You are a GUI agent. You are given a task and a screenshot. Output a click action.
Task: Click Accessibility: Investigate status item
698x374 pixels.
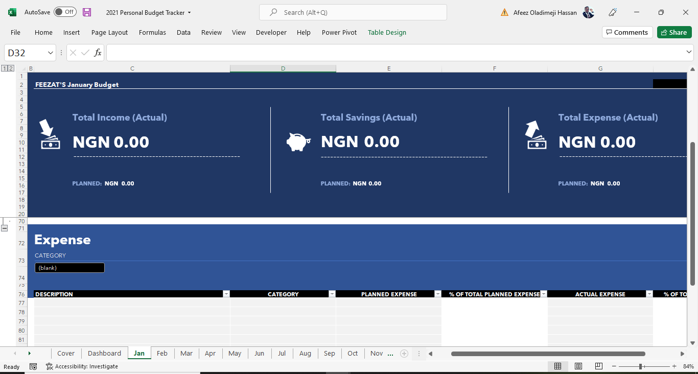[82, 366]
